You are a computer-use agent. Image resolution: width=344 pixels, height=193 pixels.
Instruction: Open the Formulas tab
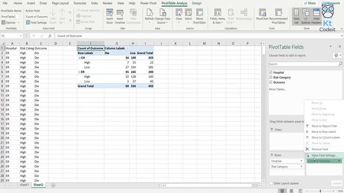[x=80, y=3]
